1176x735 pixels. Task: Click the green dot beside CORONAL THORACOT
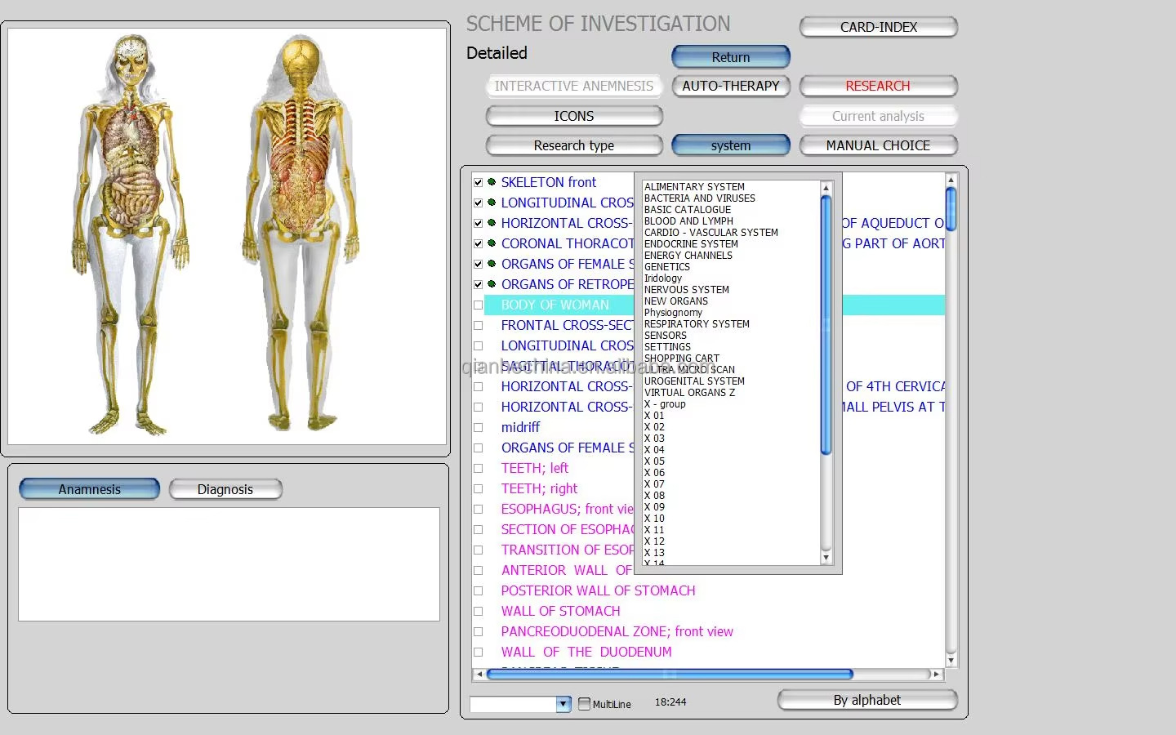(x=492, y=243)
